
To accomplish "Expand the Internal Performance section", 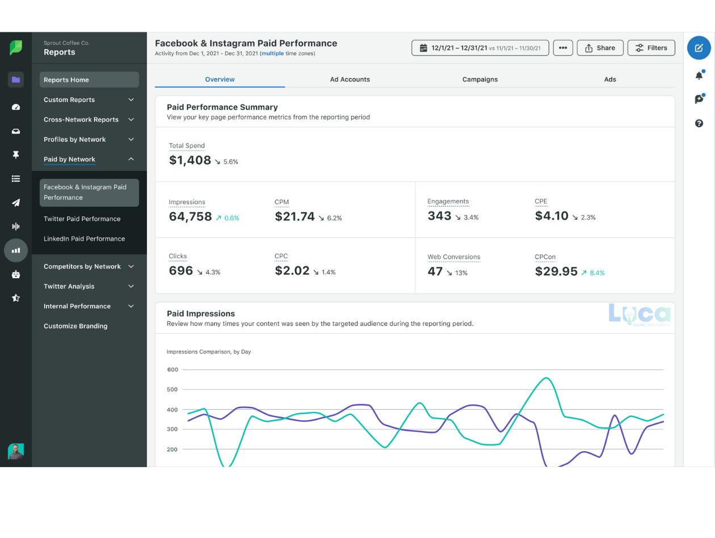I will [x=89, y=306].
